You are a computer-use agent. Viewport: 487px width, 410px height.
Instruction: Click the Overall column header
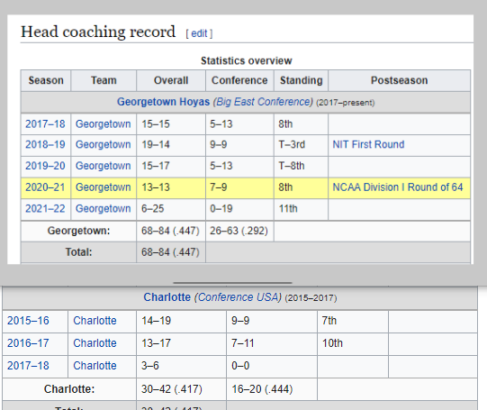171,80
